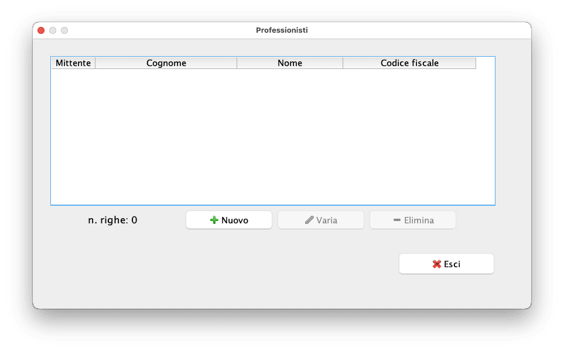Add a new professional with Nuovo
The height and width of the screenshot is (352, 564).
click(x=229, y=220)
